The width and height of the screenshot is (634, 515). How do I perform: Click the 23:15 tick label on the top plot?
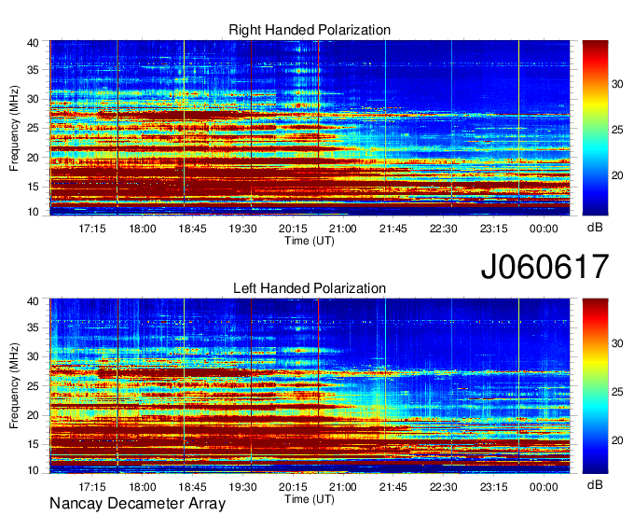click(493, 229)
